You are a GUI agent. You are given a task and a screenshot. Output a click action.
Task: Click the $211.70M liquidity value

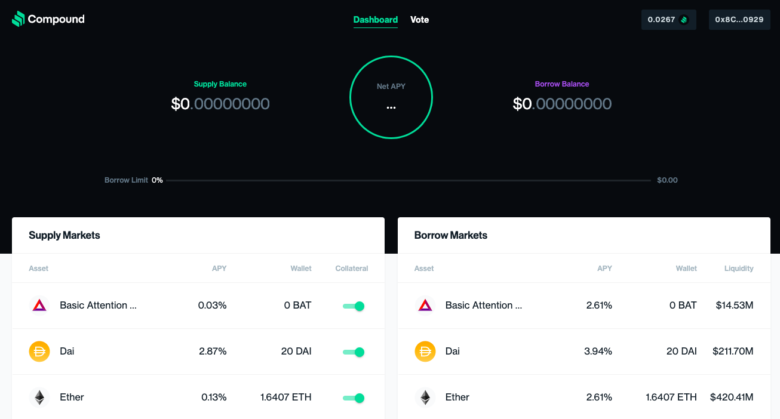click(733, 351)
